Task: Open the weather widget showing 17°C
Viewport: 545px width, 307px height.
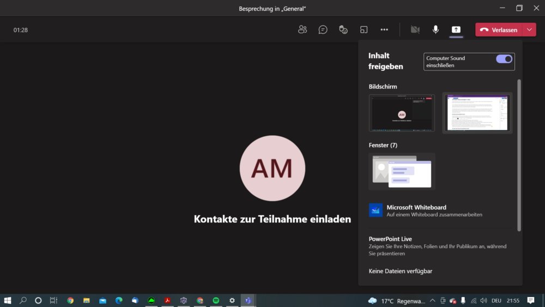Action: 396,301
